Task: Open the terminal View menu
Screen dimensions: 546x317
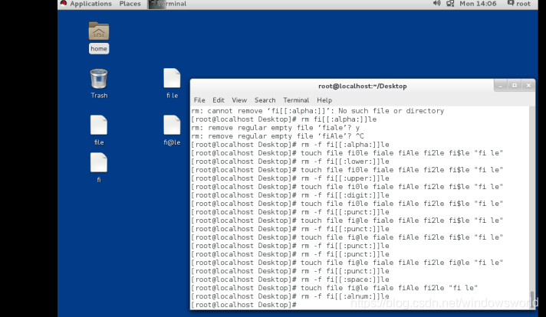Action: [x=239, y=100]
